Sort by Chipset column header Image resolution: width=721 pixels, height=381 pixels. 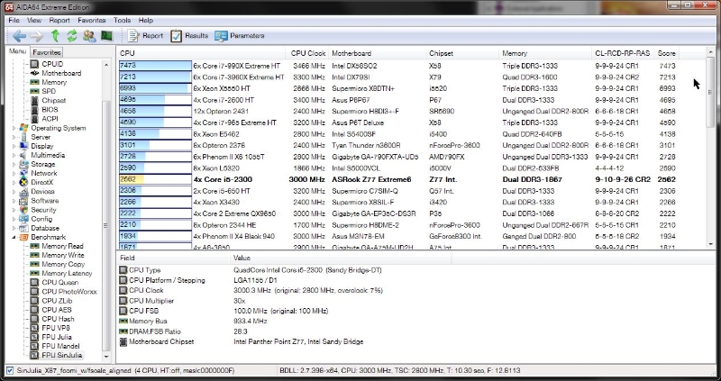(462, 53)
